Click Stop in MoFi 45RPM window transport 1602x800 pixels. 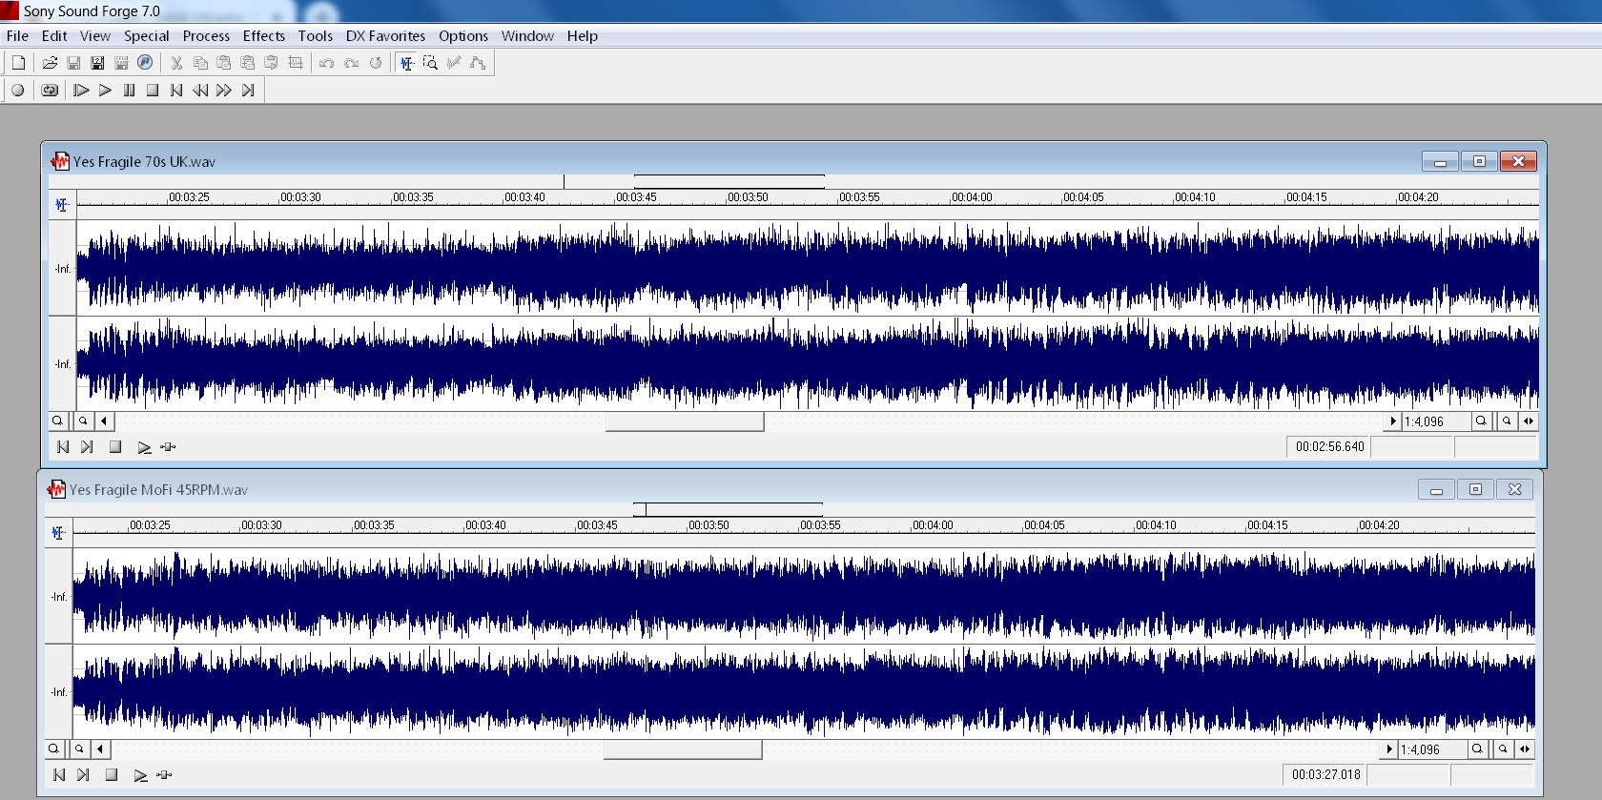[x=112, y=774]
